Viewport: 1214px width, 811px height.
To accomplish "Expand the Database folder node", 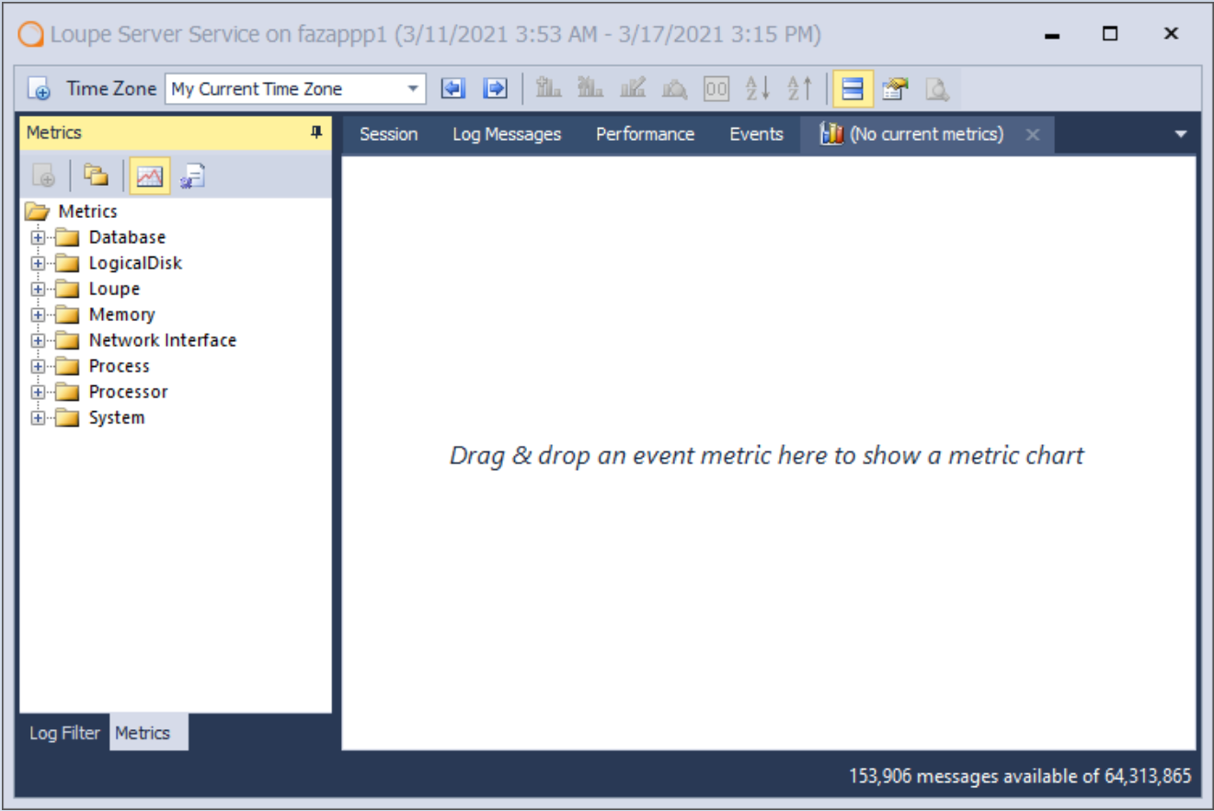I will [38, 237].
